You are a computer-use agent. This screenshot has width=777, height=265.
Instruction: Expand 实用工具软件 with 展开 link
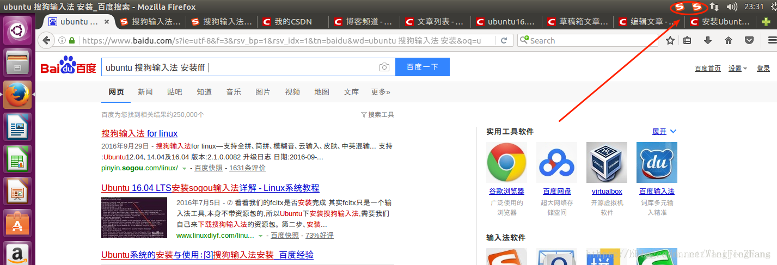click(x=664, y=132)
